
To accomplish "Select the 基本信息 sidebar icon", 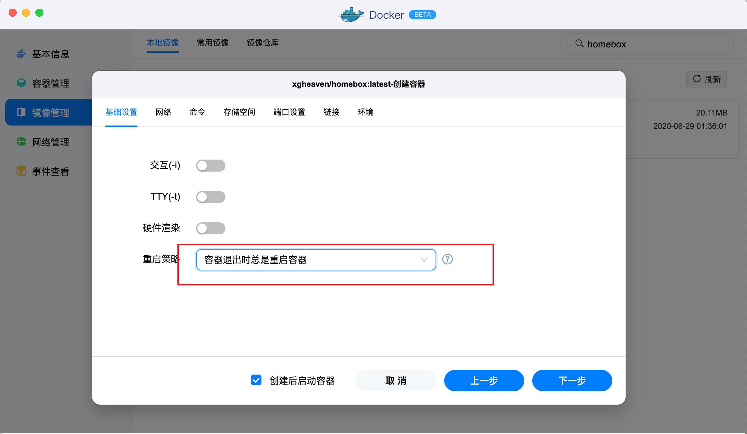I will point(21,54).
